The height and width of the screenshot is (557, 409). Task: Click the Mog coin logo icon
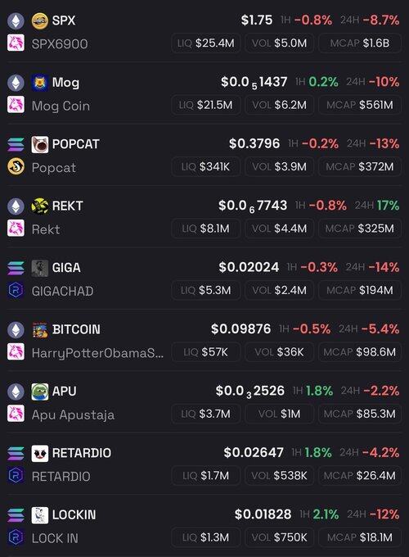point(40,83)
